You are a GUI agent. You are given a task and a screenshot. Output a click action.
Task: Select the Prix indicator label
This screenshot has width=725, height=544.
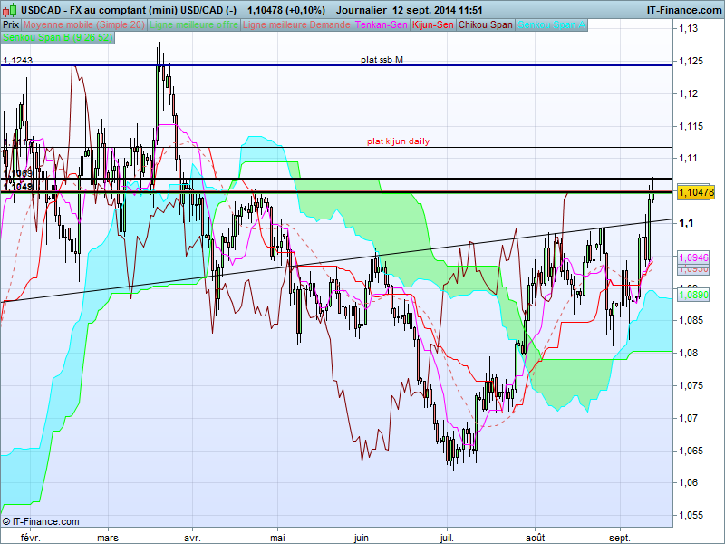(11, 25)
